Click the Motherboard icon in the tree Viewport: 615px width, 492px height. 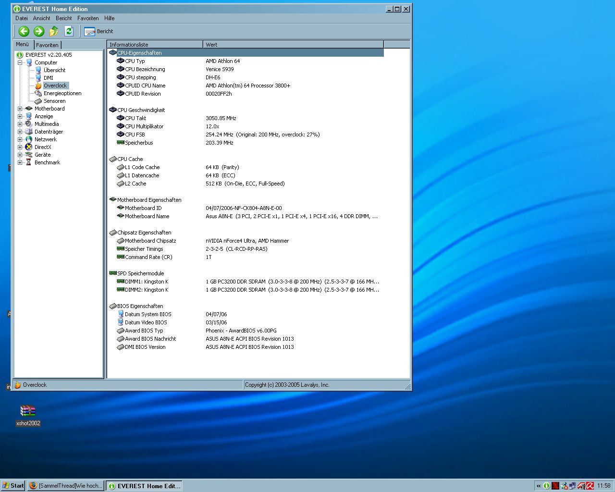[29, 109]
